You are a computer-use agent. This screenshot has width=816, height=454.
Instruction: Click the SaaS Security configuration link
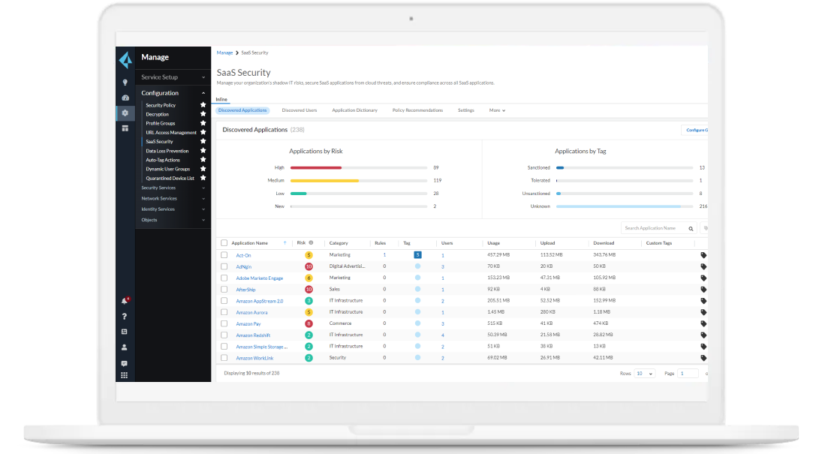coord(160,141)
